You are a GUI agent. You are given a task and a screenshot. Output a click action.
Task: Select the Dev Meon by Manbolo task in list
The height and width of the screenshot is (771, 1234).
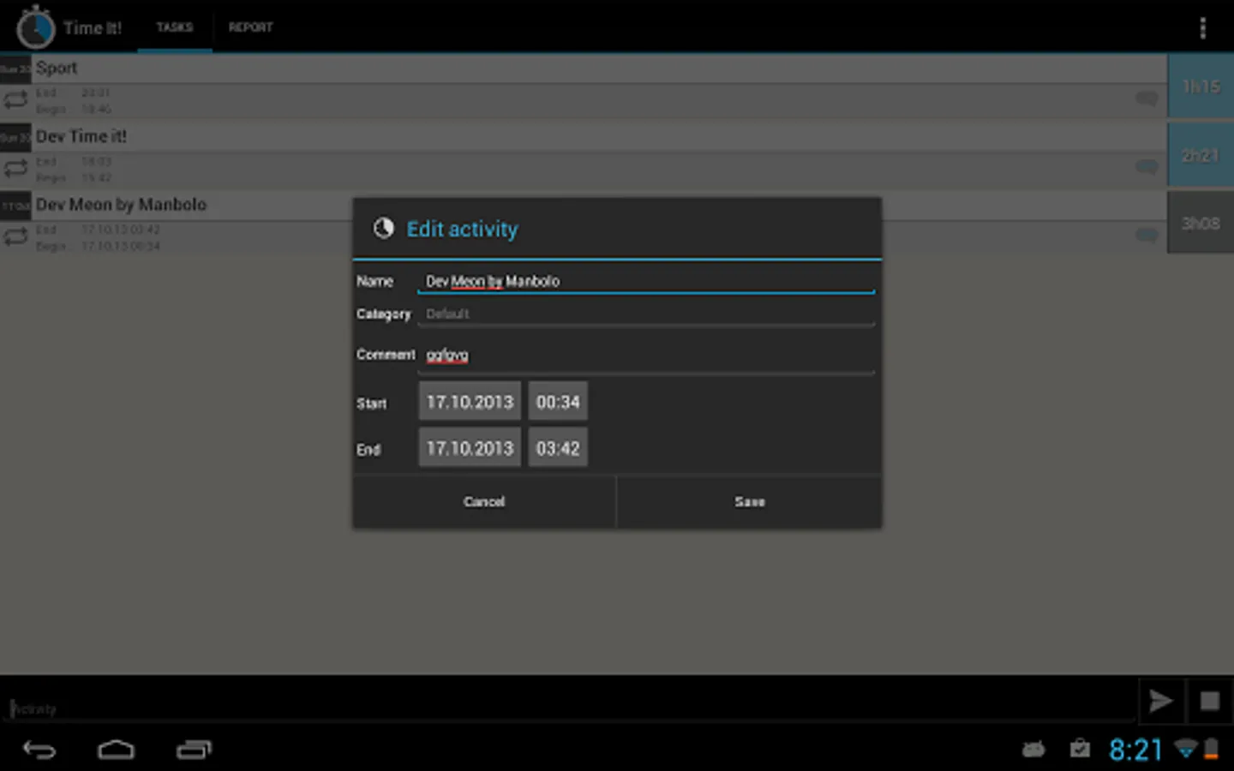click(x=121, y=205)
